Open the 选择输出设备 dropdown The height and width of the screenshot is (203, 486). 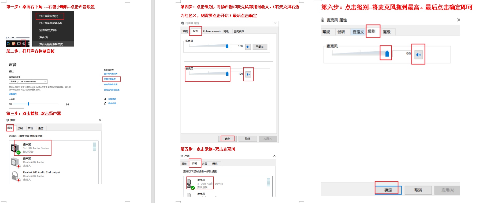28,82
